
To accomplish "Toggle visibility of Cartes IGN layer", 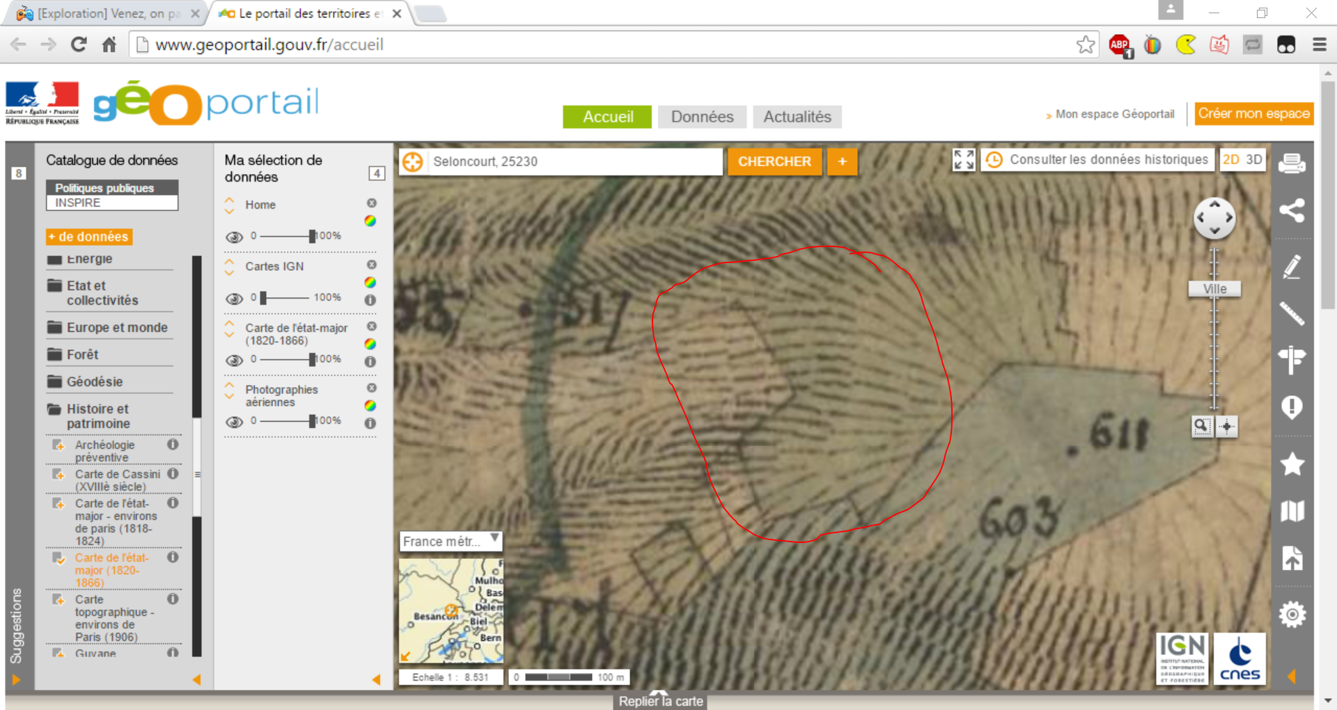I will click(x=235, y=299).
